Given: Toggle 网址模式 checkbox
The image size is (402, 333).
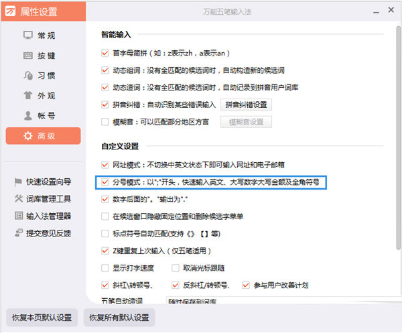Looking at the screenshot, I should pos(105,165).
